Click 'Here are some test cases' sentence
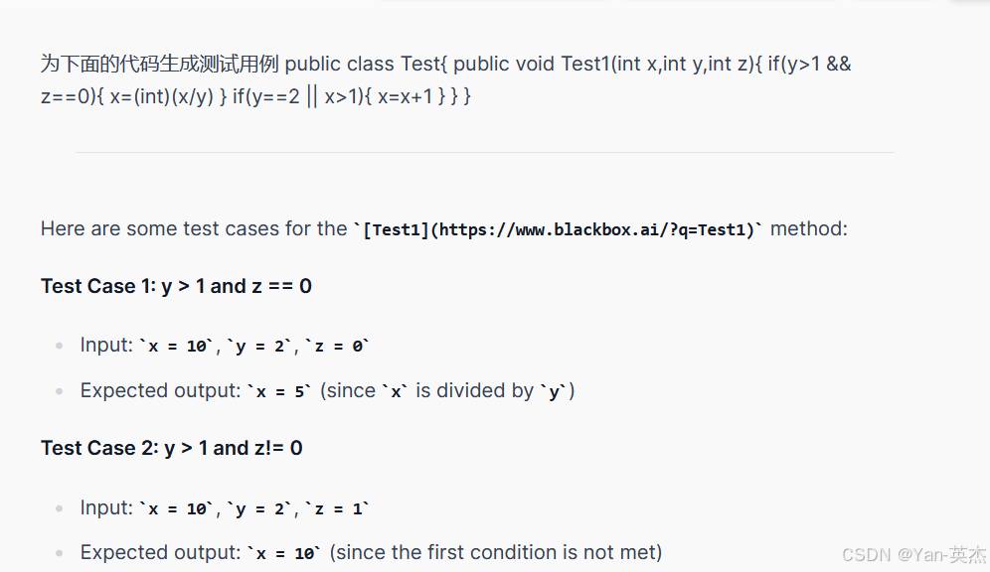The width and height of the screenshot is (990, 572). pyautogui.click(x=194, y=228)
